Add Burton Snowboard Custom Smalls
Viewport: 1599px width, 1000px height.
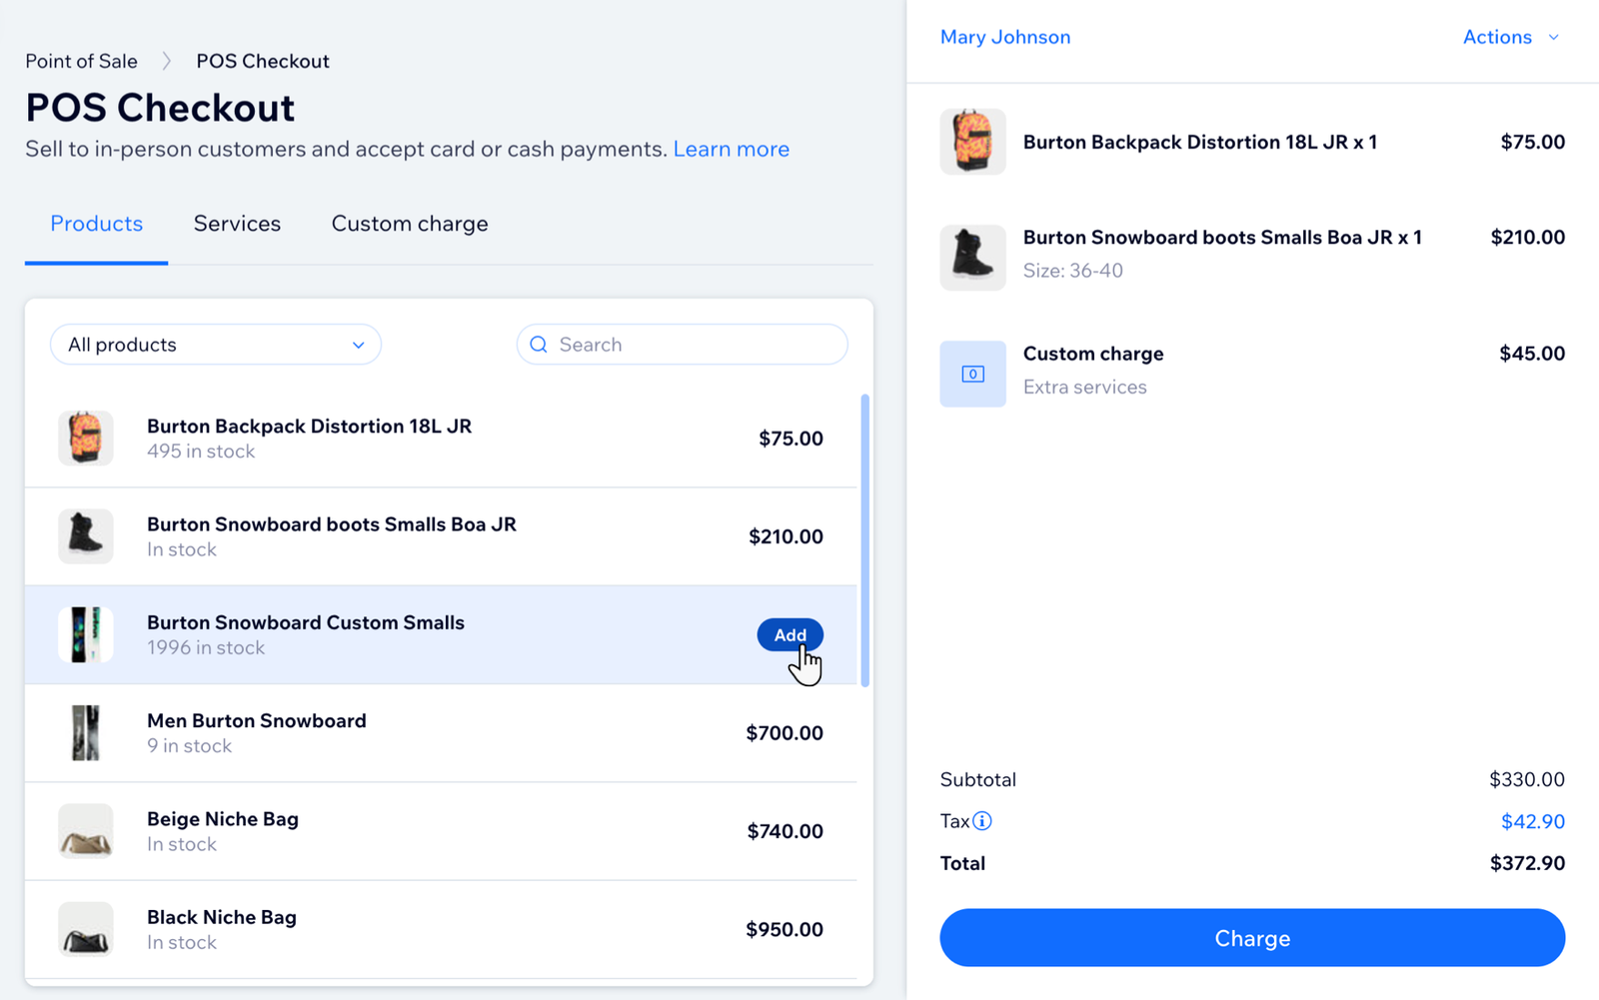point(790,635)
